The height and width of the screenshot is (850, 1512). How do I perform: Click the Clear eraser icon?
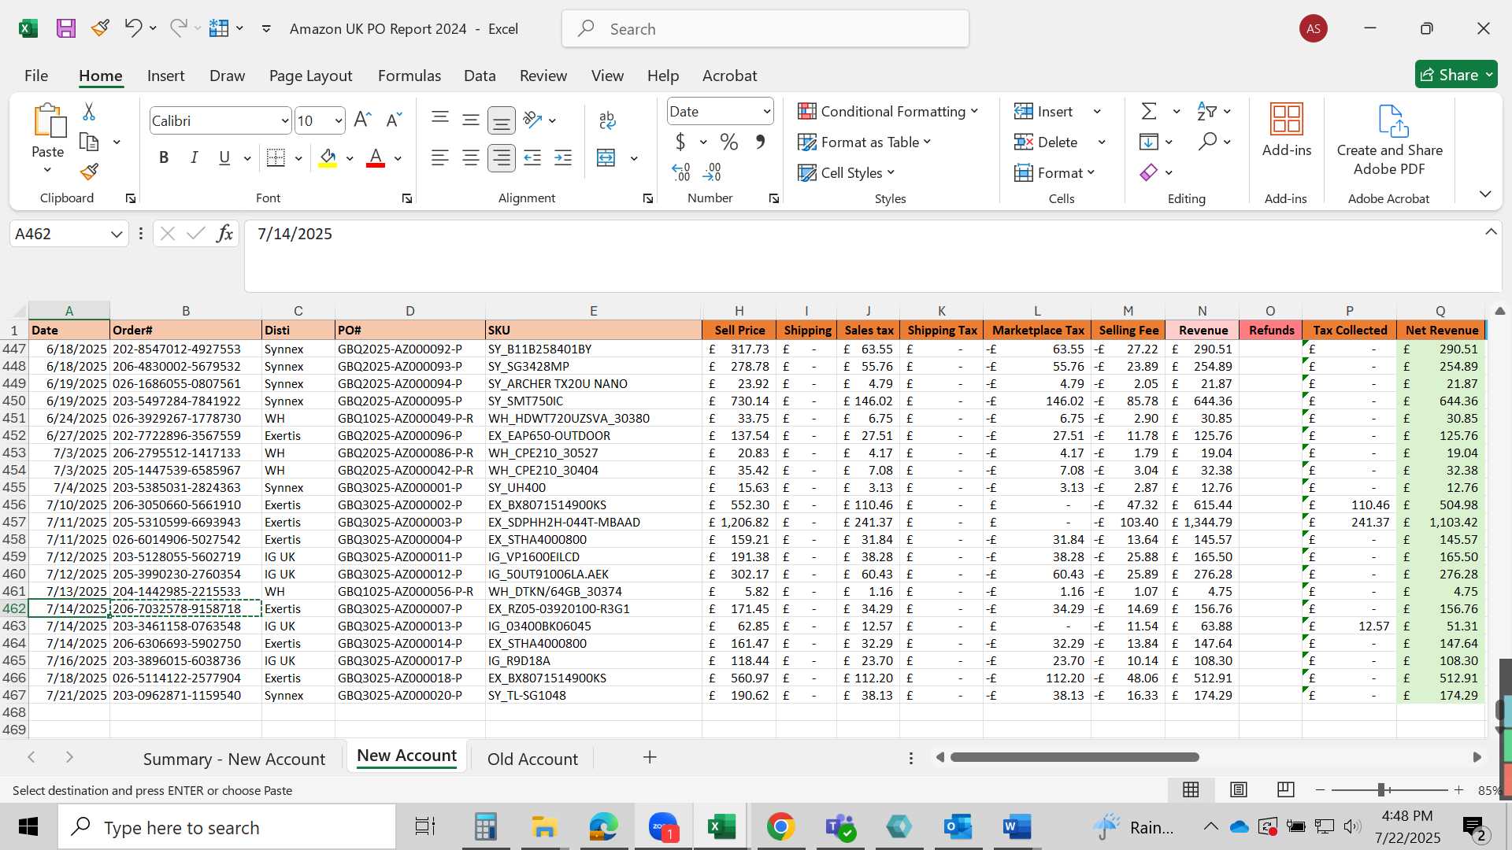coord(1149,172)
